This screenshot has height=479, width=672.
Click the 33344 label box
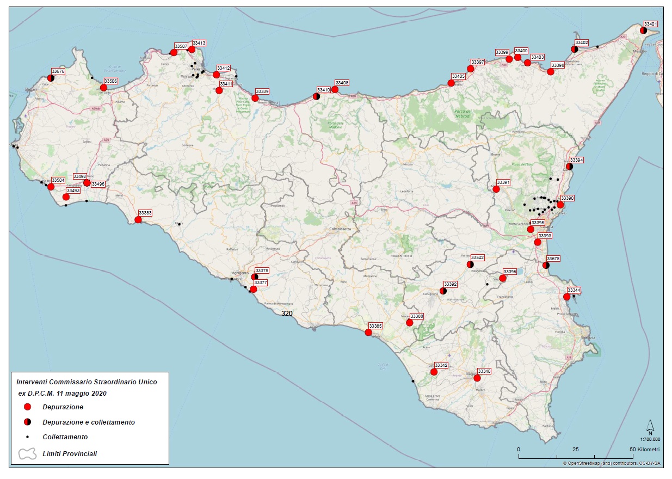574,290
